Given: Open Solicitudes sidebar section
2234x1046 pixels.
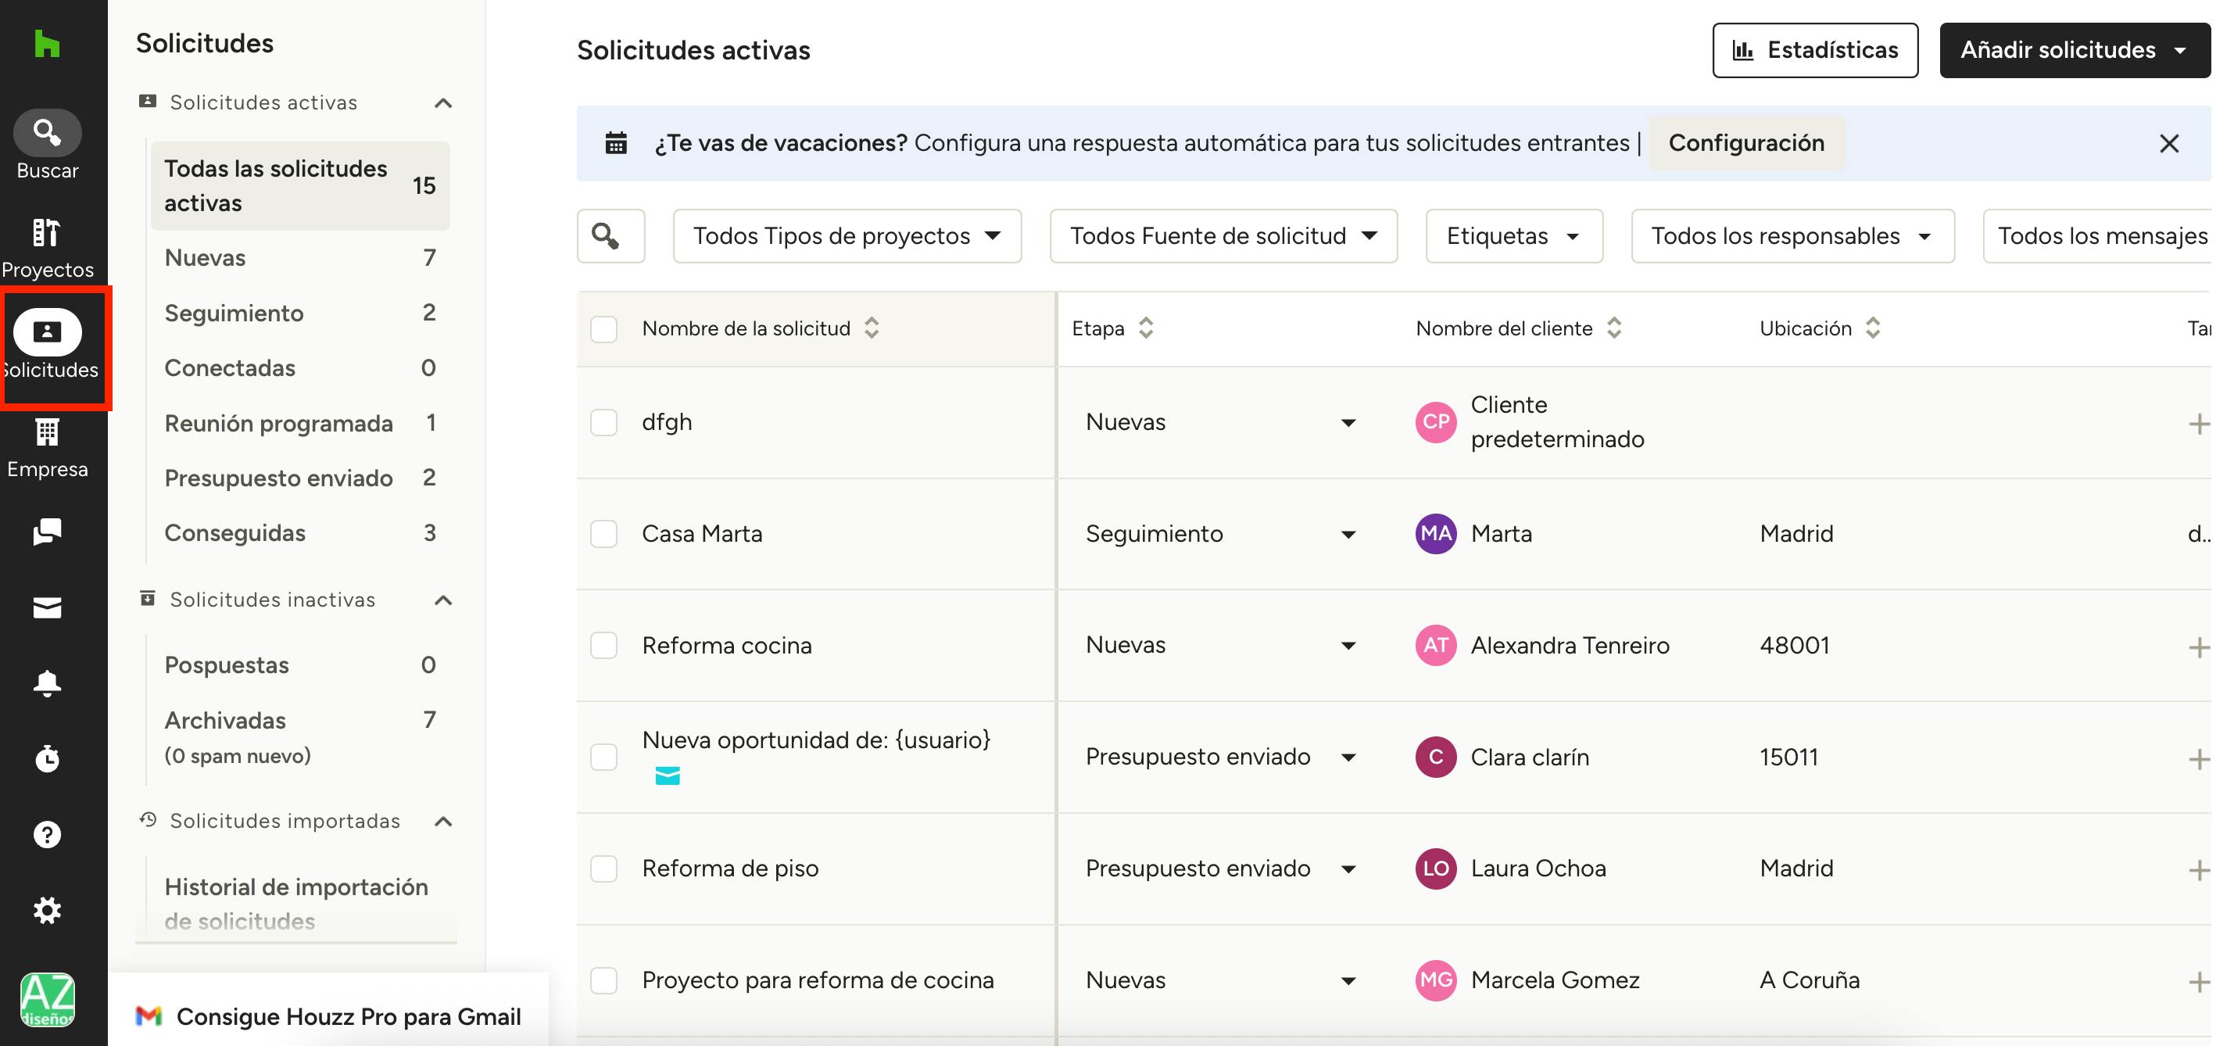Looking at the screenshot, I should (x=48, y=347).
